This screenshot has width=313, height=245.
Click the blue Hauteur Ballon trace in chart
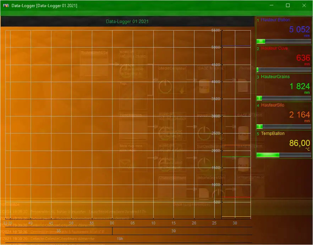click(x=236, y=46)
